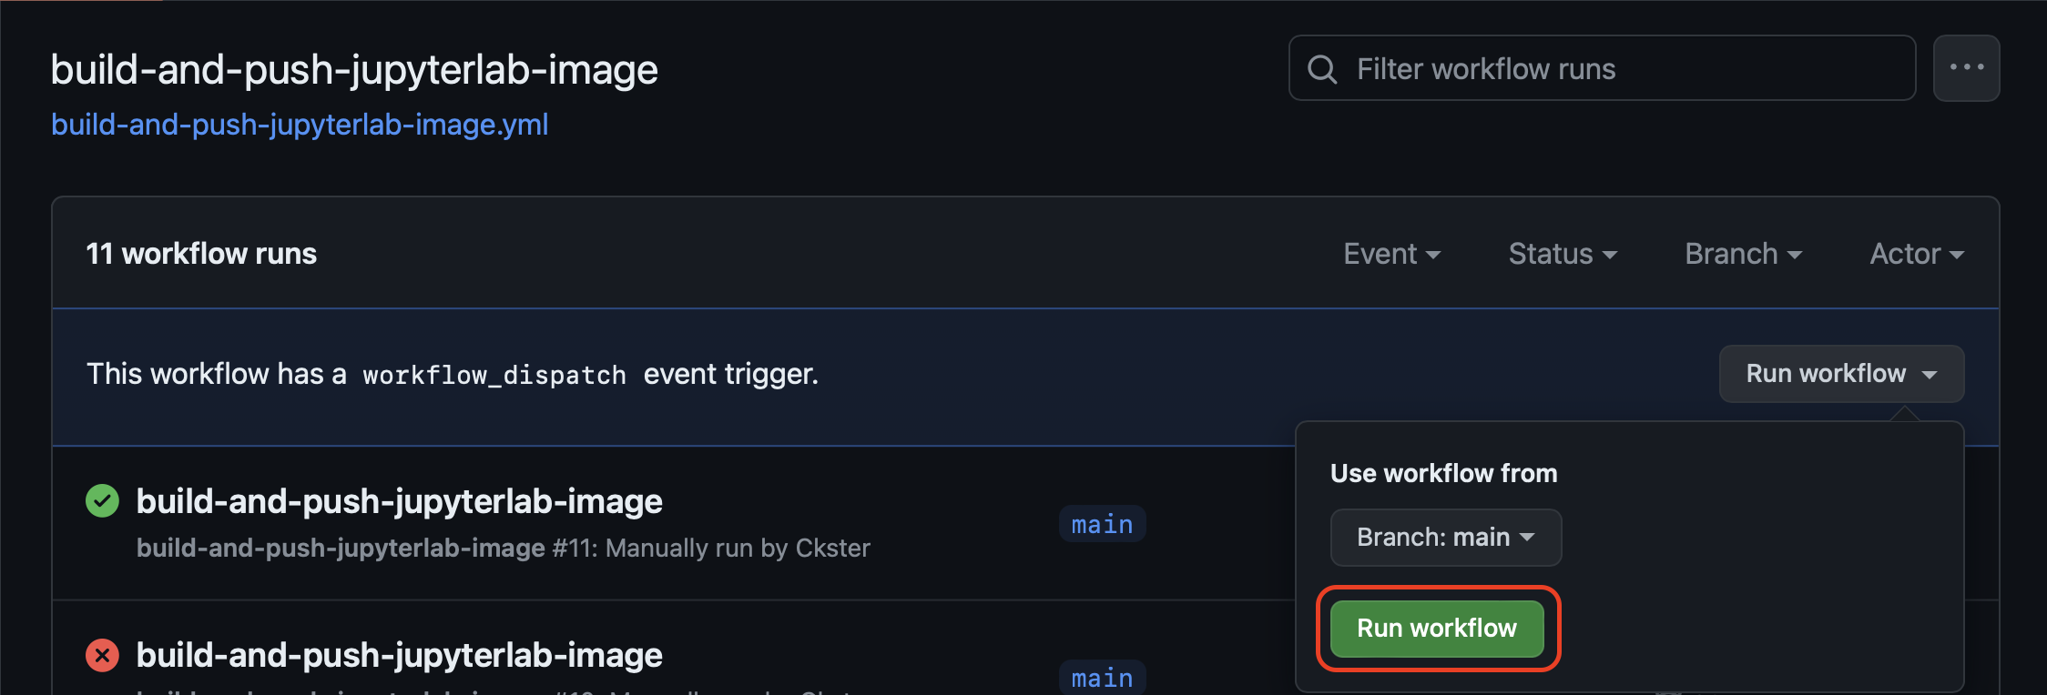
Task: Open the failed build-and-push-jupyterlab-image run
Action: click(x=399, y=654)
